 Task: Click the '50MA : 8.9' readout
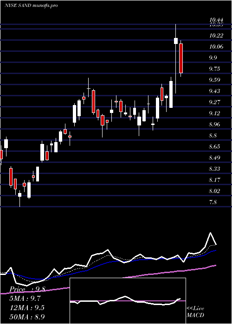(x=27, y=317)
